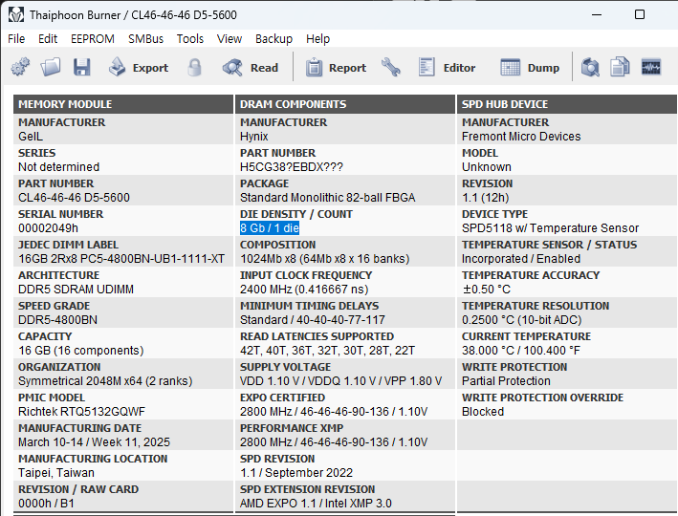Click the open-folder toolbar icon
This screenshot has height=516, width=678.
point(51,68)
